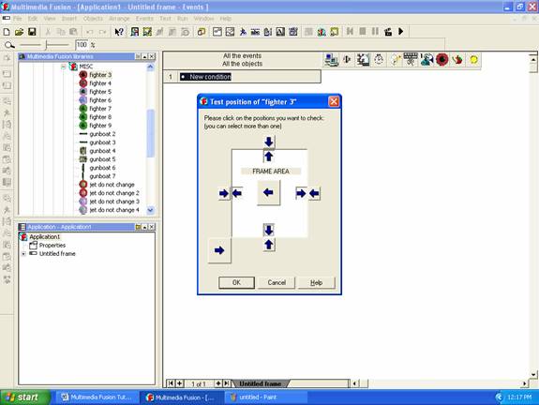Open the Frame editor toolbar icon
The image size is (539, 405).
147,32
